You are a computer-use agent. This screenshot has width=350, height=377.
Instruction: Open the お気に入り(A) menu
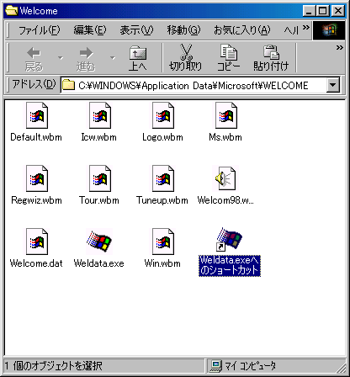(x=242, y=29)
